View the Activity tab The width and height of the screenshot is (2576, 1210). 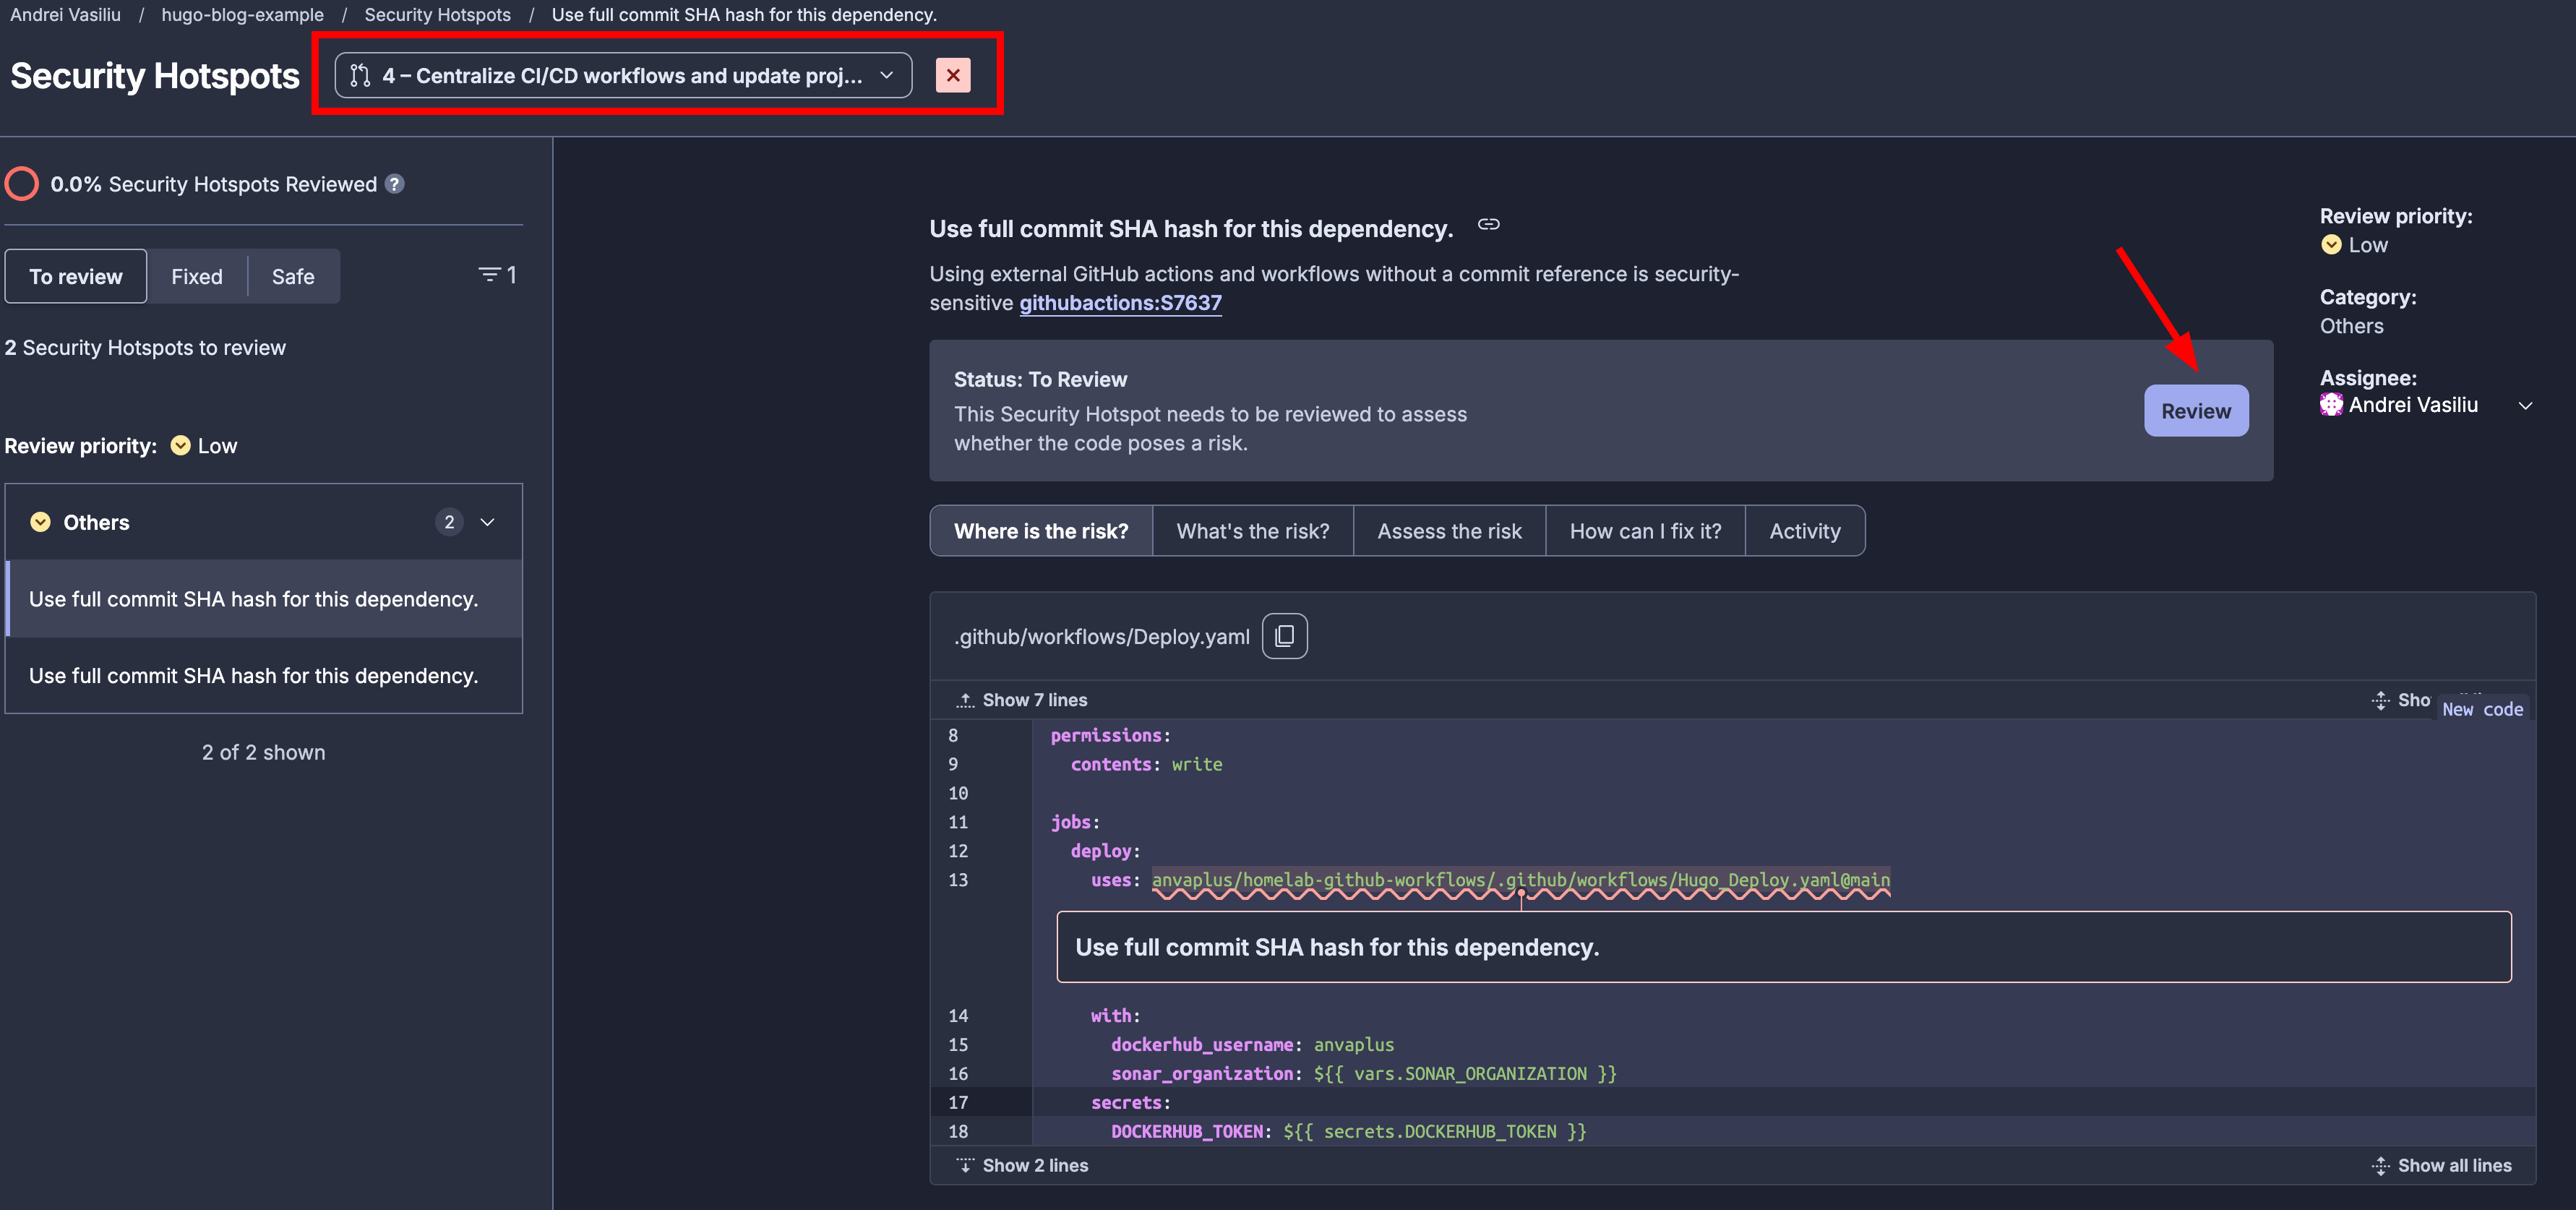click(1805, 531)
